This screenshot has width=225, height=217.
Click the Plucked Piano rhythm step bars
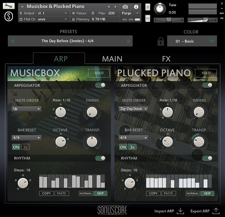pos(179,181)
